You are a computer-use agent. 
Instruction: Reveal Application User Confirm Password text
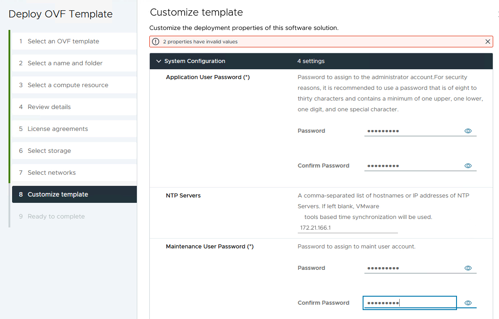tap(468, 166)
